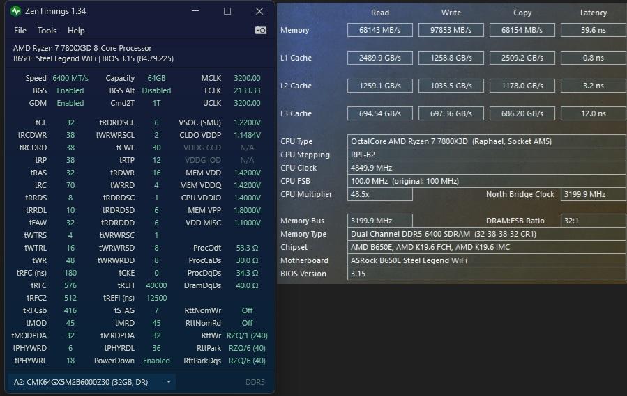The image size is (627, 396).
Task: Click the North Bridge Clock 3199.9 MHz field
Action: pyautogui.click(x=594, y=194)
